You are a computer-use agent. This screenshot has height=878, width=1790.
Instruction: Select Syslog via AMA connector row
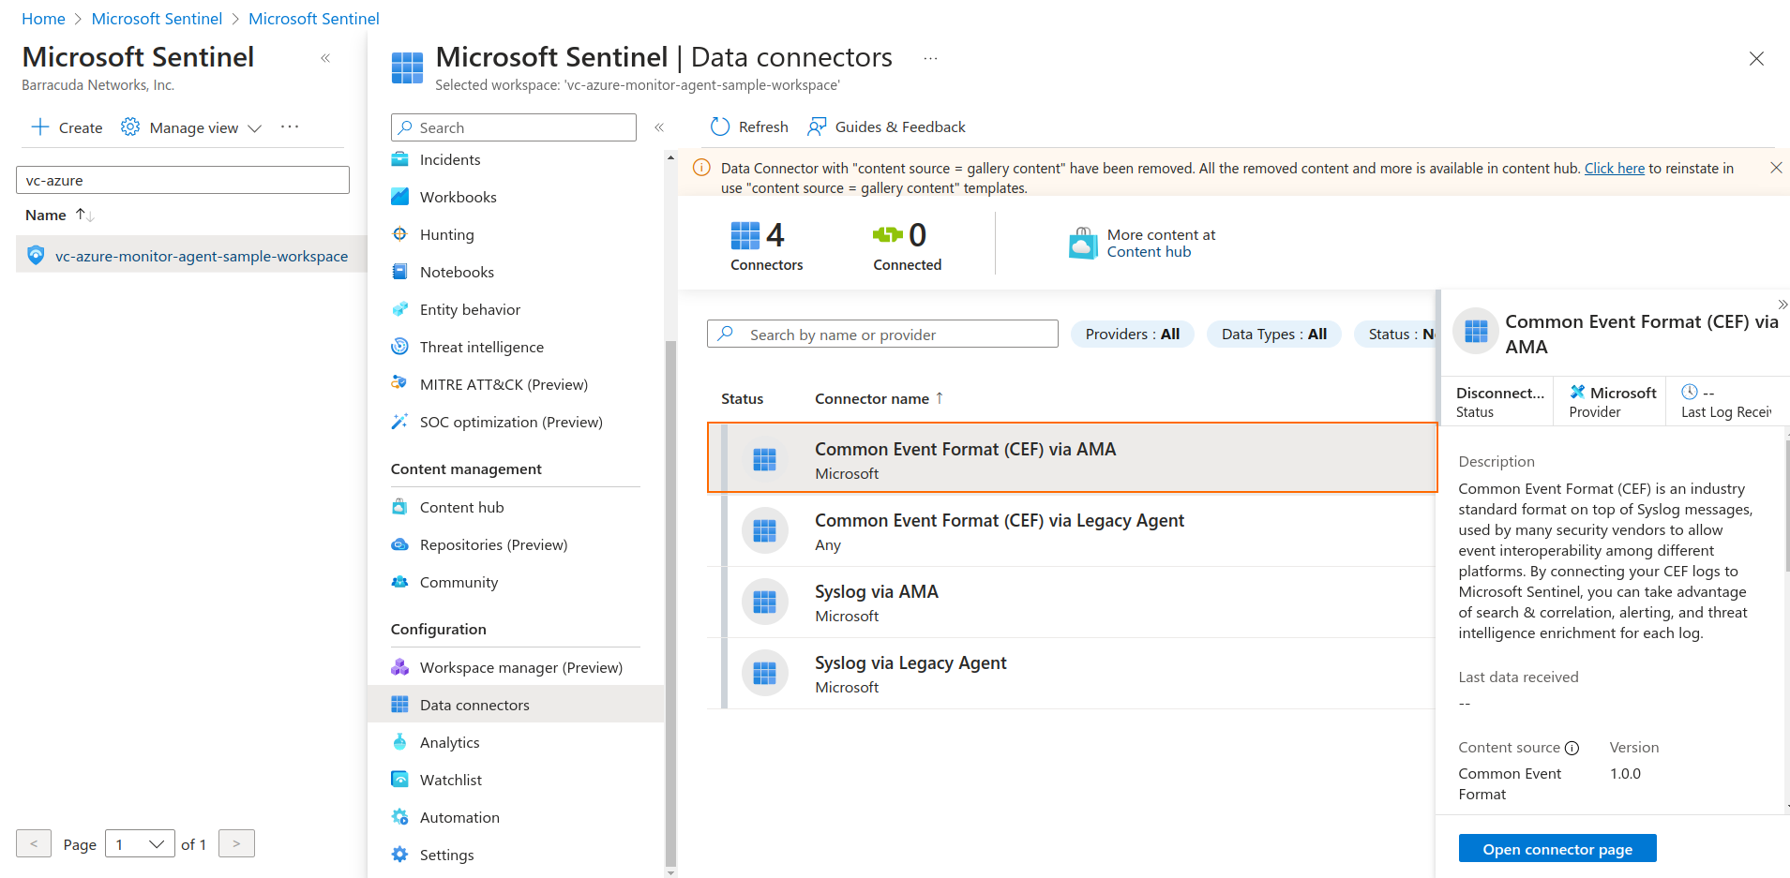[1072, 602]
